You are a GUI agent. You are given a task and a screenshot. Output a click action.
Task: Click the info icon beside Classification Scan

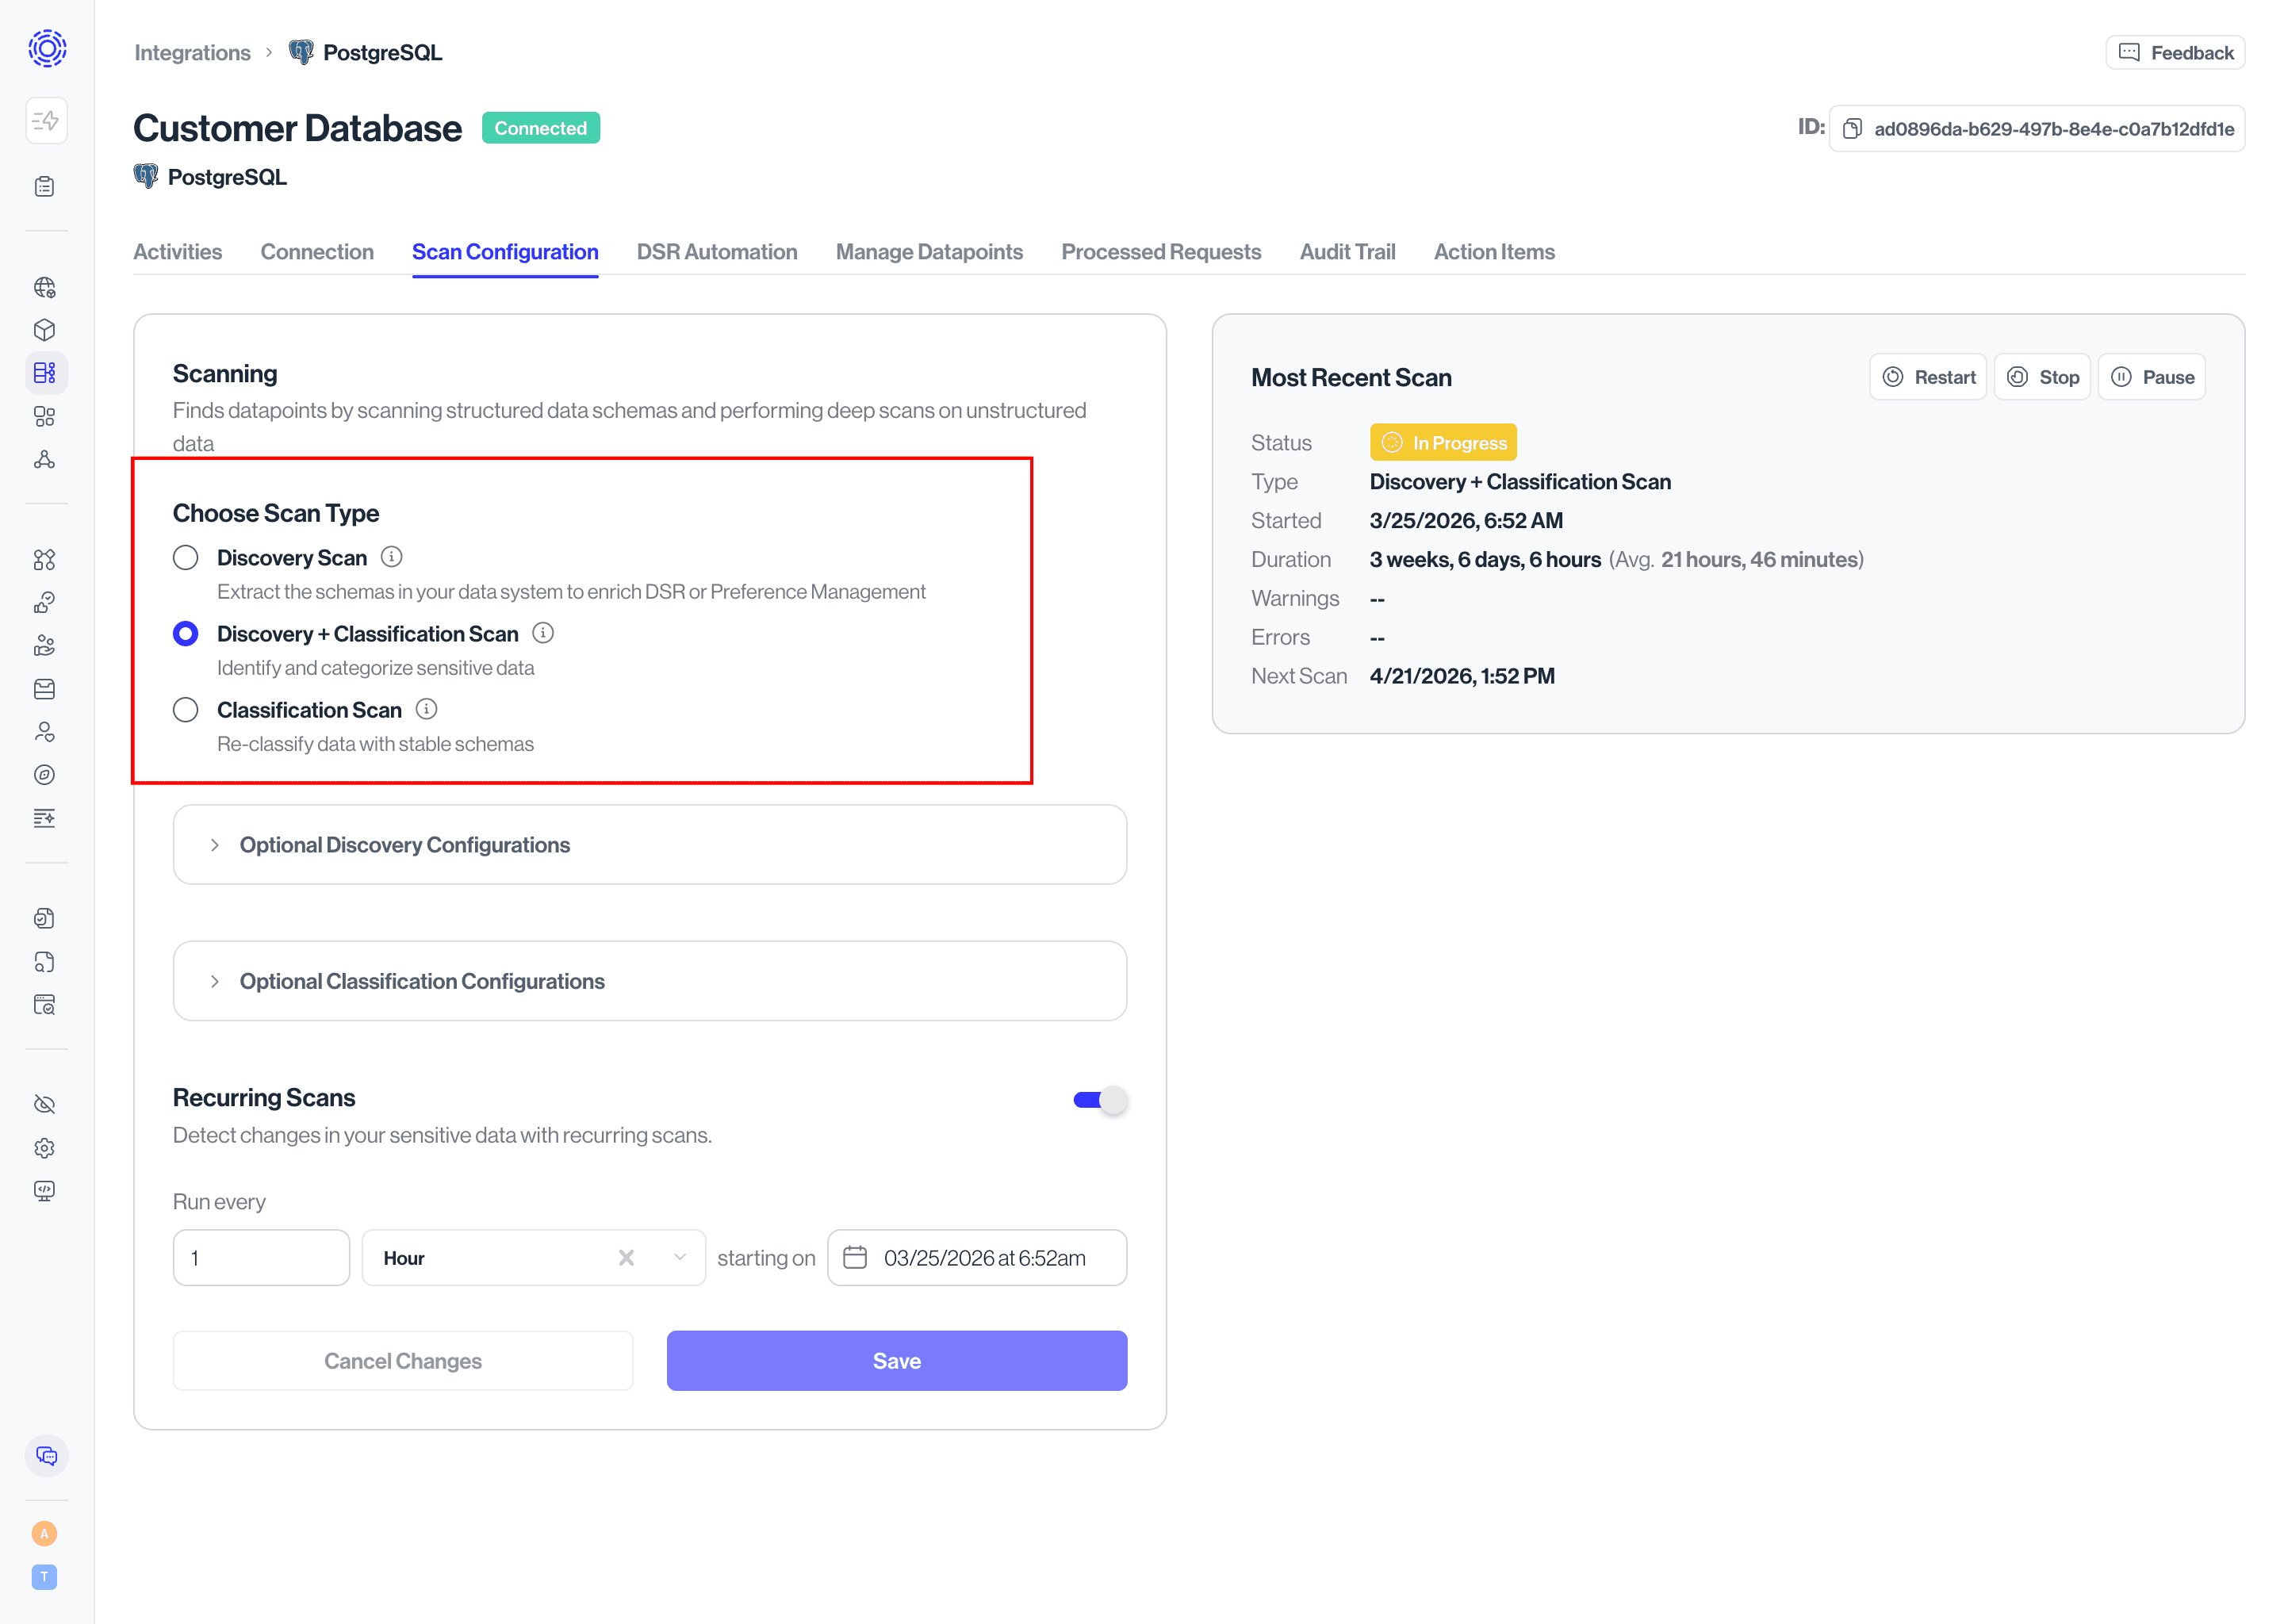(x=426, y=709)
